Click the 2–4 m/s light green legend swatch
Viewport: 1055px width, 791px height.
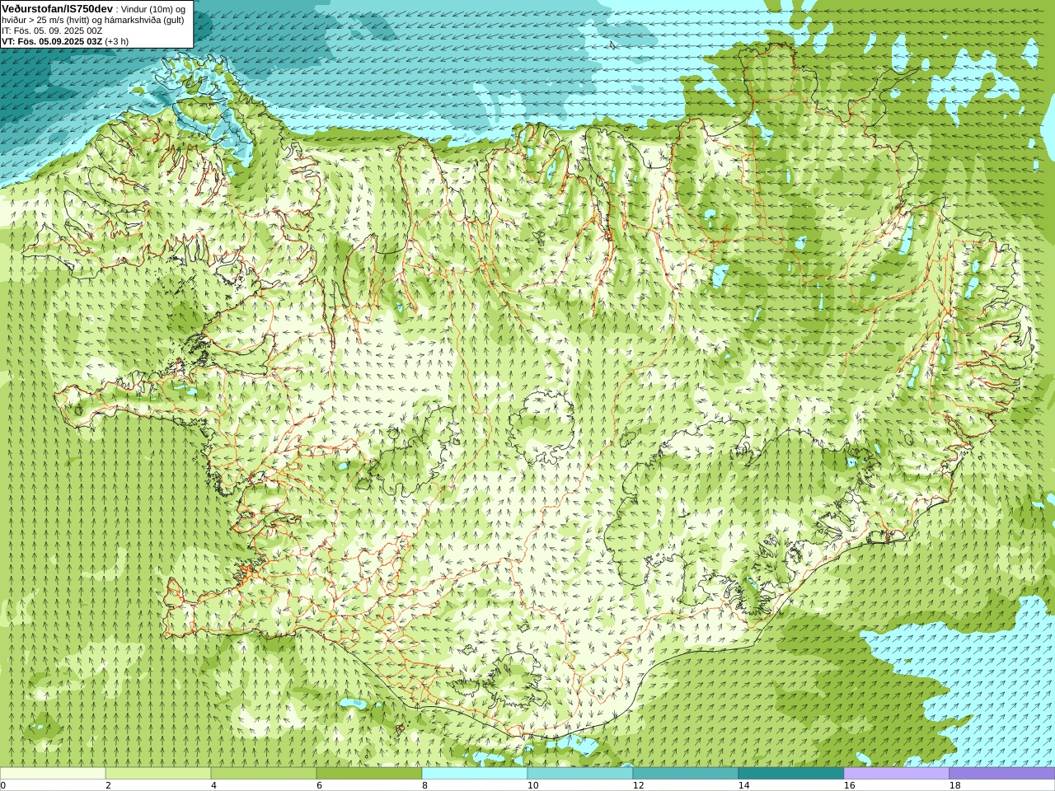(x=158, y=774)
